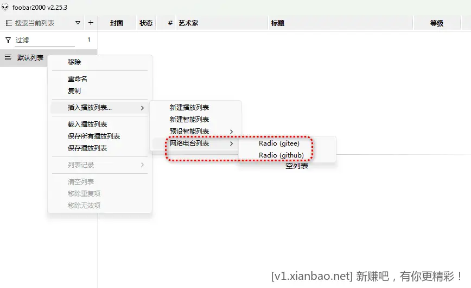Viewport: 471px width, 288px height.
Task: Click the disabled 清空列表 entry
Action: [x=100, y=182]
